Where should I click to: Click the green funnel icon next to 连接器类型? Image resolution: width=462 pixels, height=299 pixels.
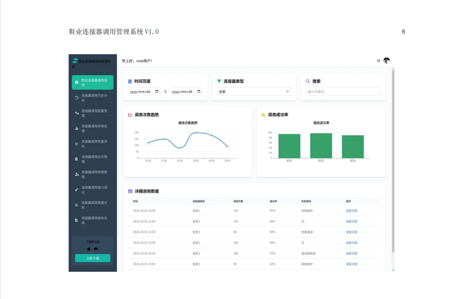coord(219,81)
